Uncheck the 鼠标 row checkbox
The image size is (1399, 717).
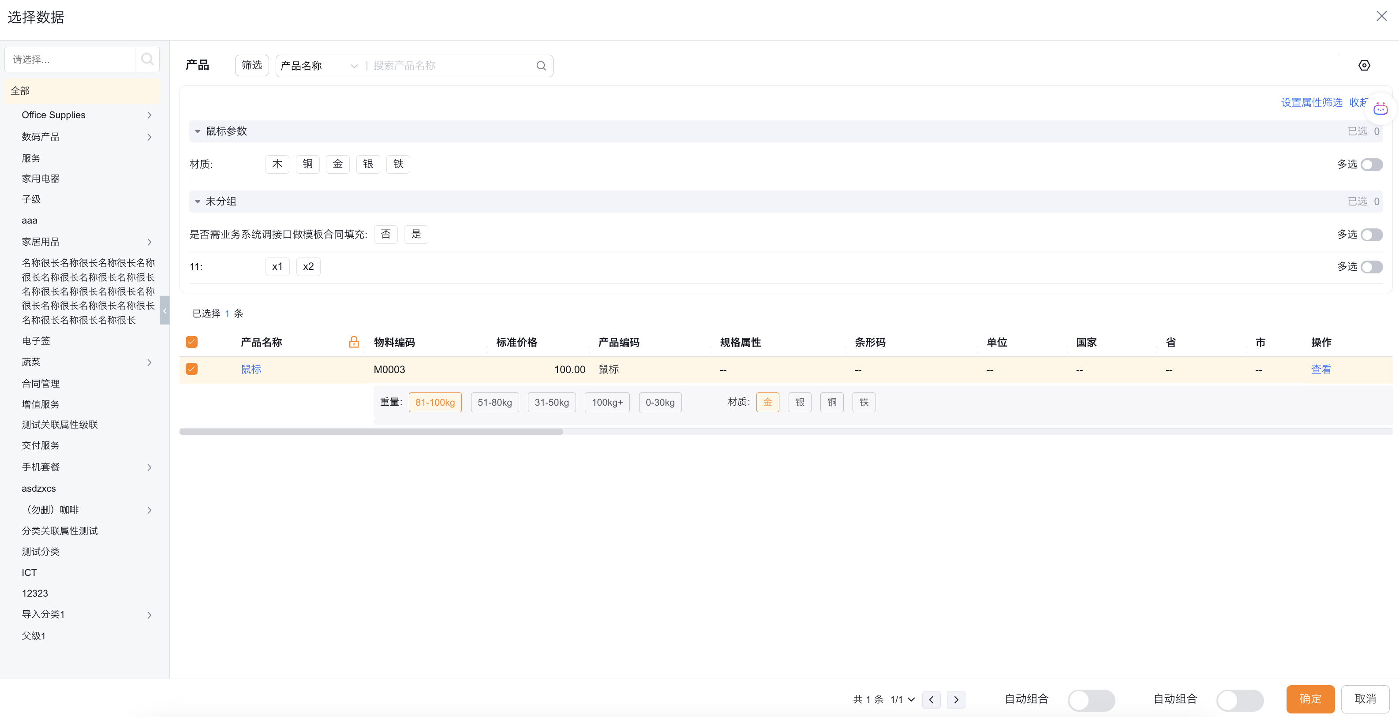point(192,370)
